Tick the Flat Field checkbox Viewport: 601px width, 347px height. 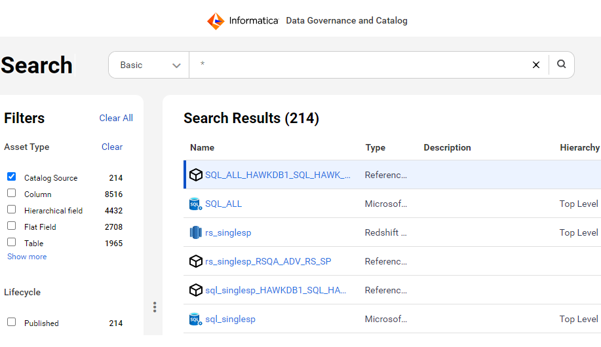pyautogui.click(x=12, y=226)
